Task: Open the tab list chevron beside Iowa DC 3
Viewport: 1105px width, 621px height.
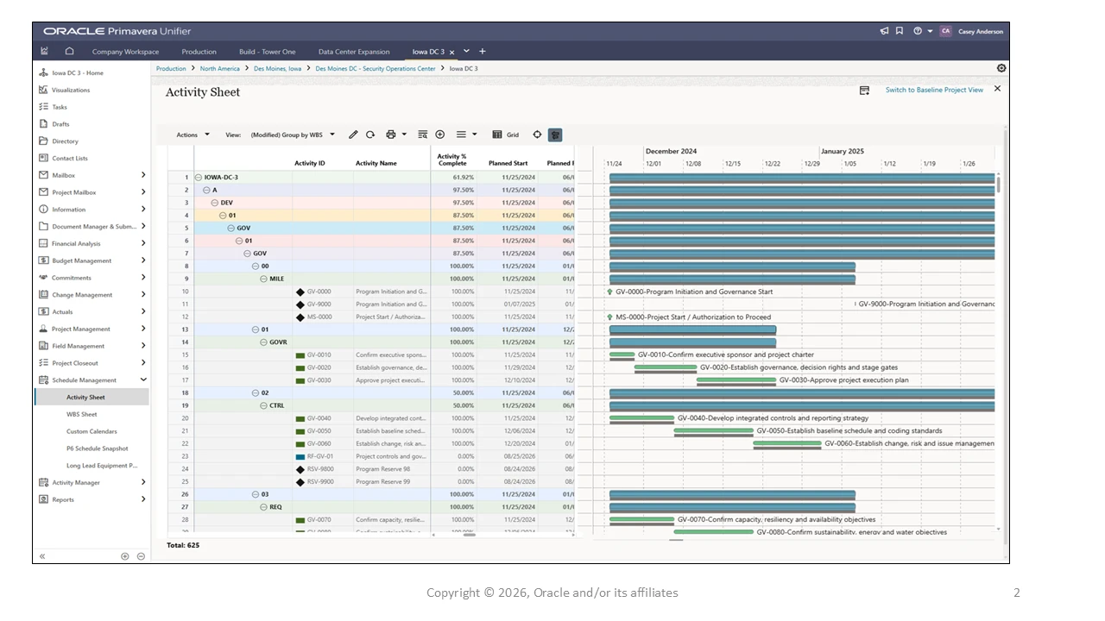Action: pos(466,52)
